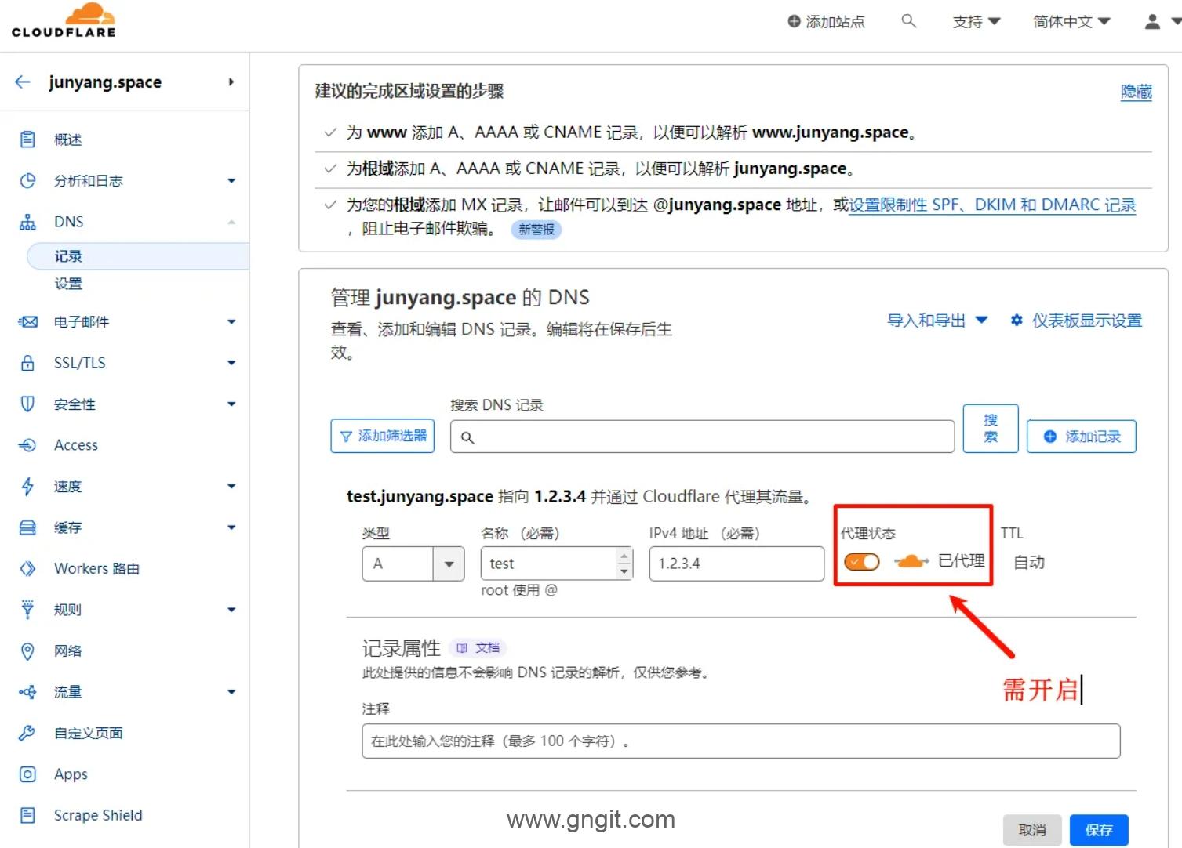Open the 简体中文 language dropdown
This screenshot has width=1182, height=848.
pos(1071,21)
